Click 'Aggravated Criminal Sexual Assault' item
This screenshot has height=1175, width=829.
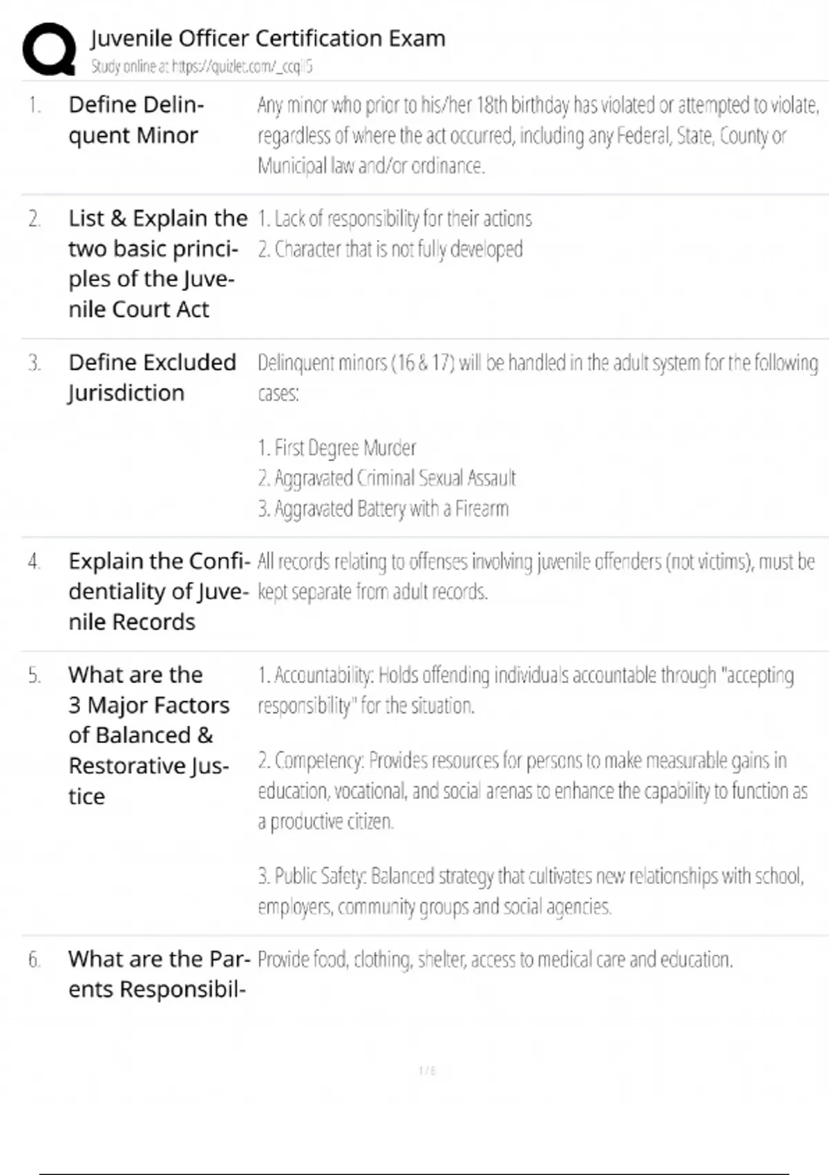[387, 478]
